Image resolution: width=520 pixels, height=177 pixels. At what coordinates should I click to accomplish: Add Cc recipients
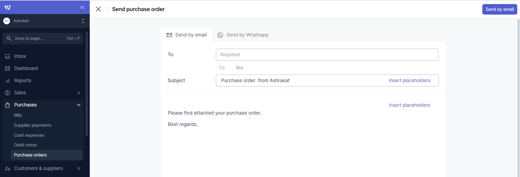pos(222,68)
